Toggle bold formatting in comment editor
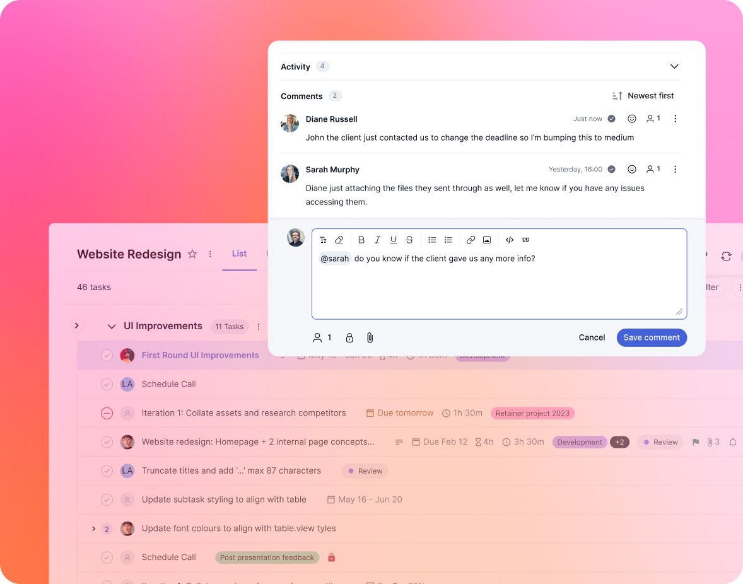The image size is (743, 584). point(361,240)
